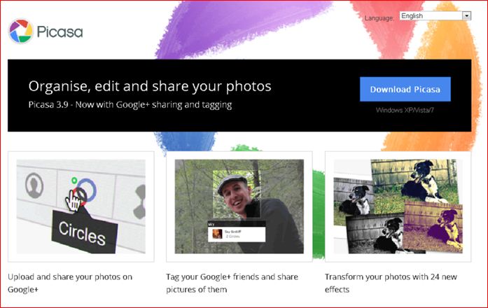Click the Language label
This screenshot has width=488, height=308.
379,18
